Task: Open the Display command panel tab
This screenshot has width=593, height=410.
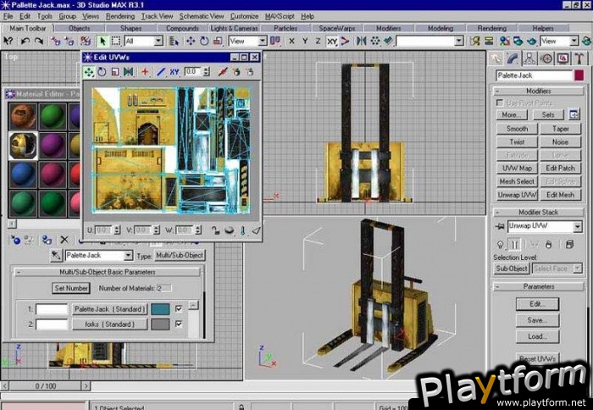Action: pos(563,58)
